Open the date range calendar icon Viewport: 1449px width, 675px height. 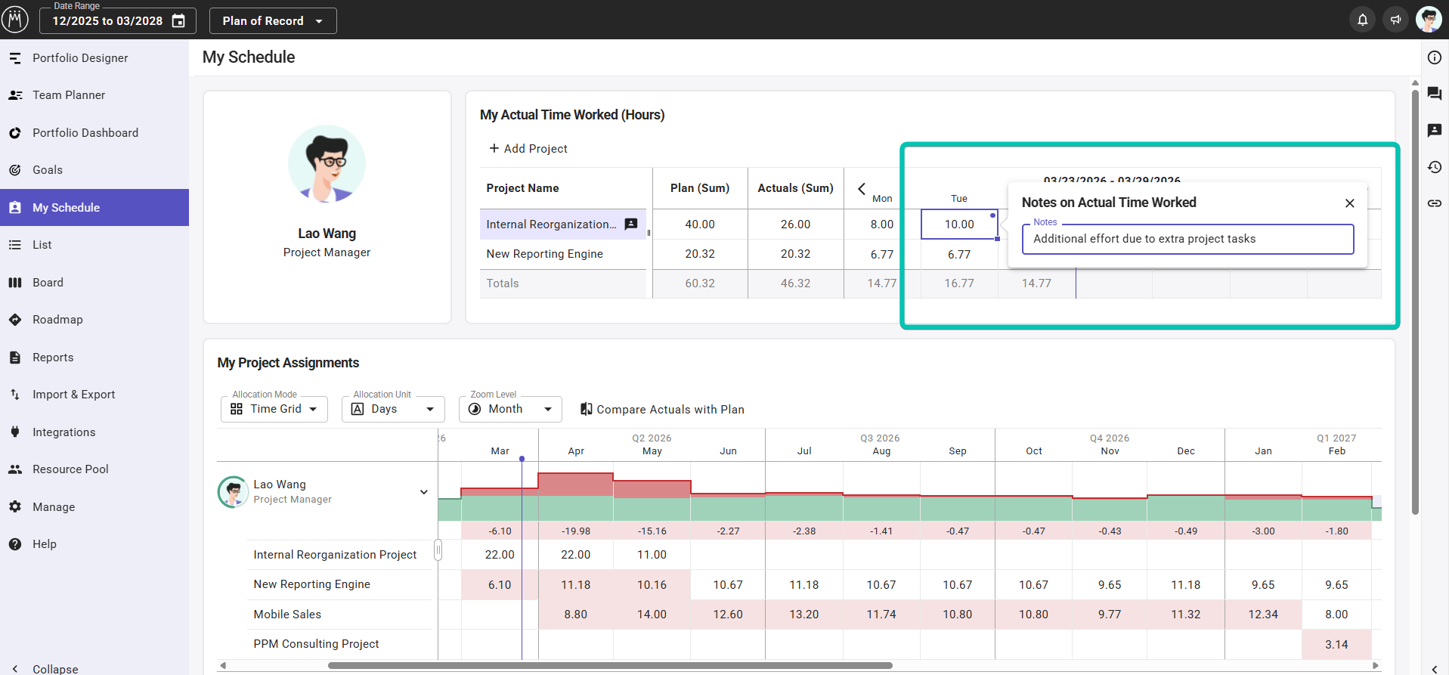178,21
